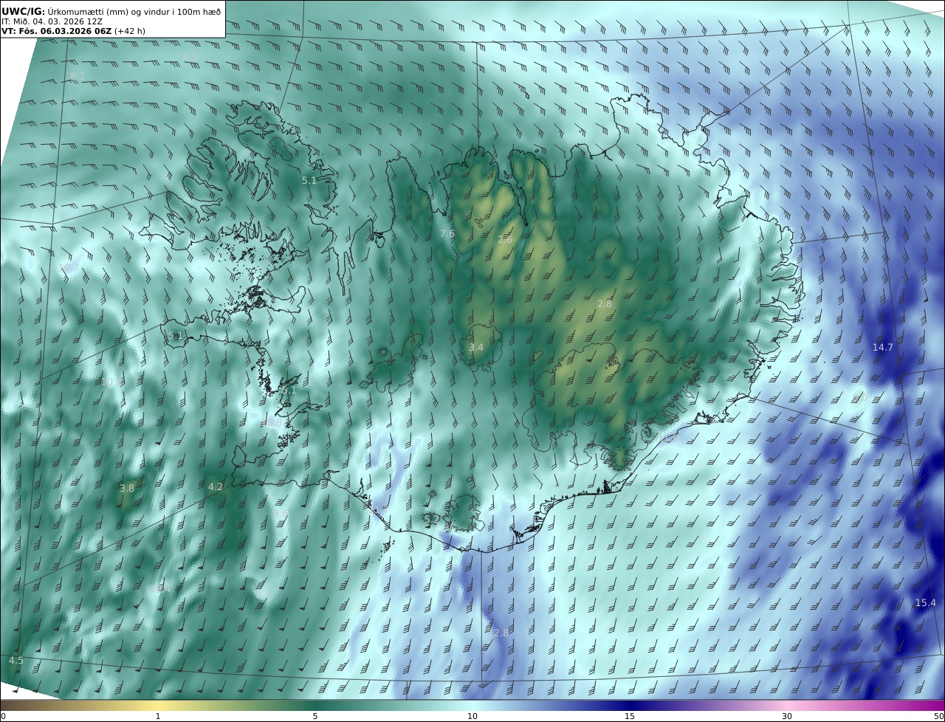This screenshot has height=722, width=945.
Task: Click the colorbar tick label 50
Action: (939, 716)
